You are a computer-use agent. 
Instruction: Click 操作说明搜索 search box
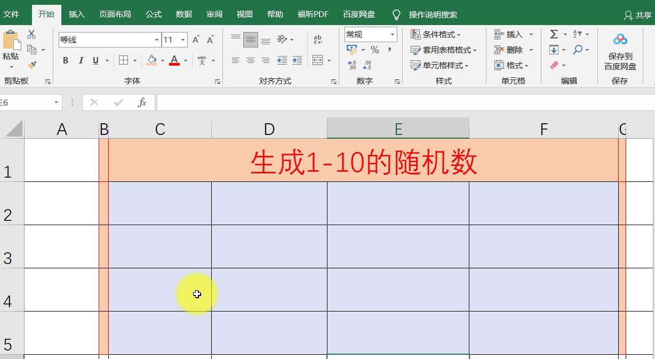(x=433, y=15)
